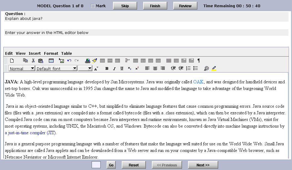Open the empty font size dropdown
292x170 pixels.
(x=85, y=68)
